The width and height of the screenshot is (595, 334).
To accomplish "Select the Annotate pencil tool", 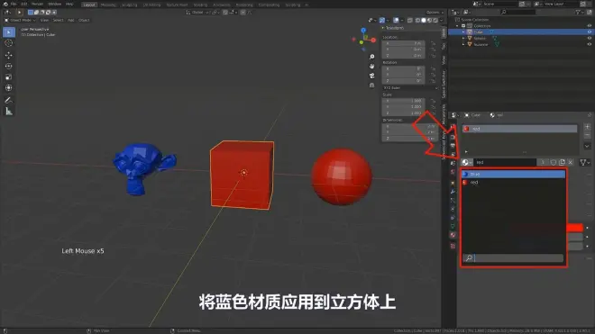I will coord(9,100).
